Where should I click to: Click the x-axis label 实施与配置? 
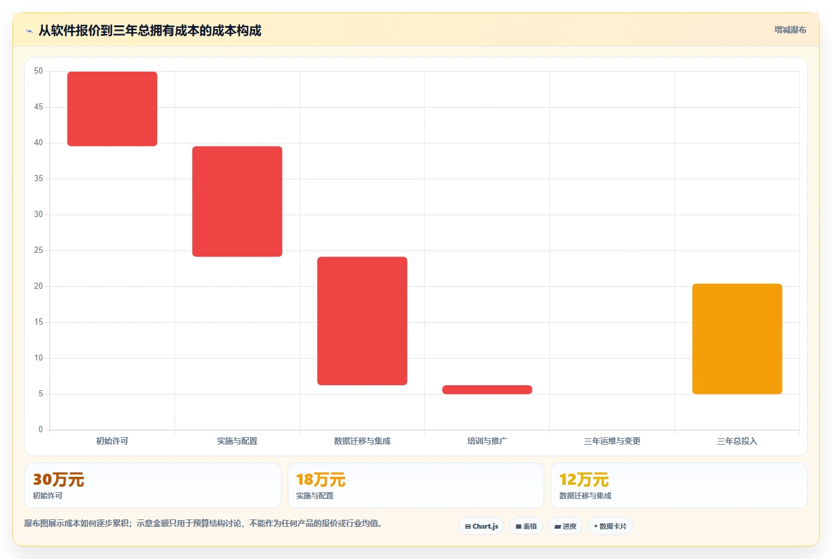tap(237, 441)
